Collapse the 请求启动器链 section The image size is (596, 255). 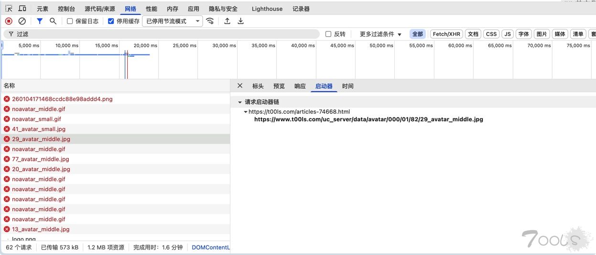point(240,102)
